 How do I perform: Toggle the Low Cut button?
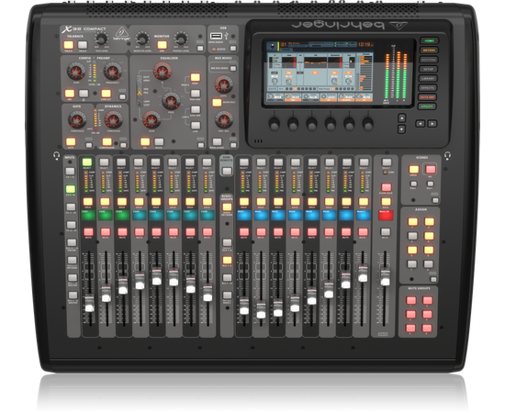(x=107, y=94)
